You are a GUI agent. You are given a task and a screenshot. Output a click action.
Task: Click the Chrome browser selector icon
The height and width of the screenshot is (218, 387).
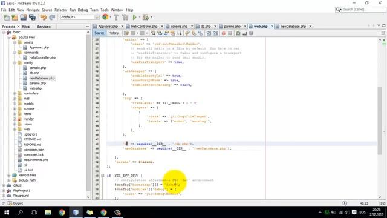[105, 17]
